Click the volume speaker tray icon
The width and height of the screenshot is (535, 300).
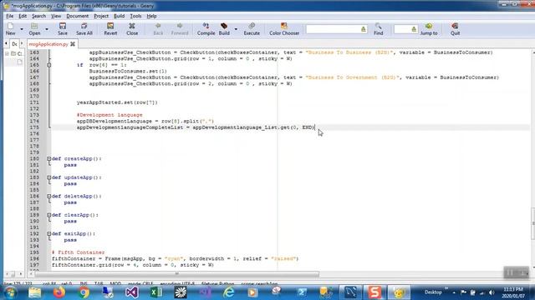(492, 292)
